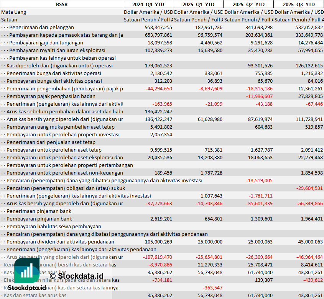Viewport: 324px width, 299px height.
Task: Select the 2025_Q3_YTD column header
Action: tap(299, 4)
